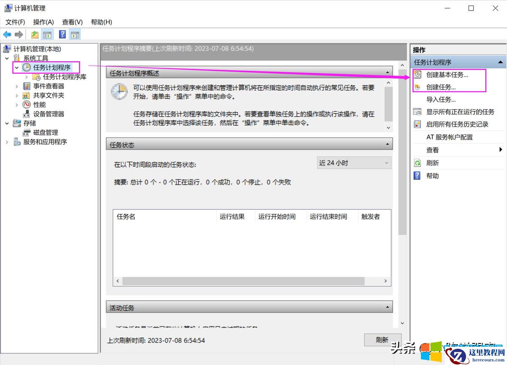
Task: Collapse the 系统工具 tree node
Action: [7, 58]
